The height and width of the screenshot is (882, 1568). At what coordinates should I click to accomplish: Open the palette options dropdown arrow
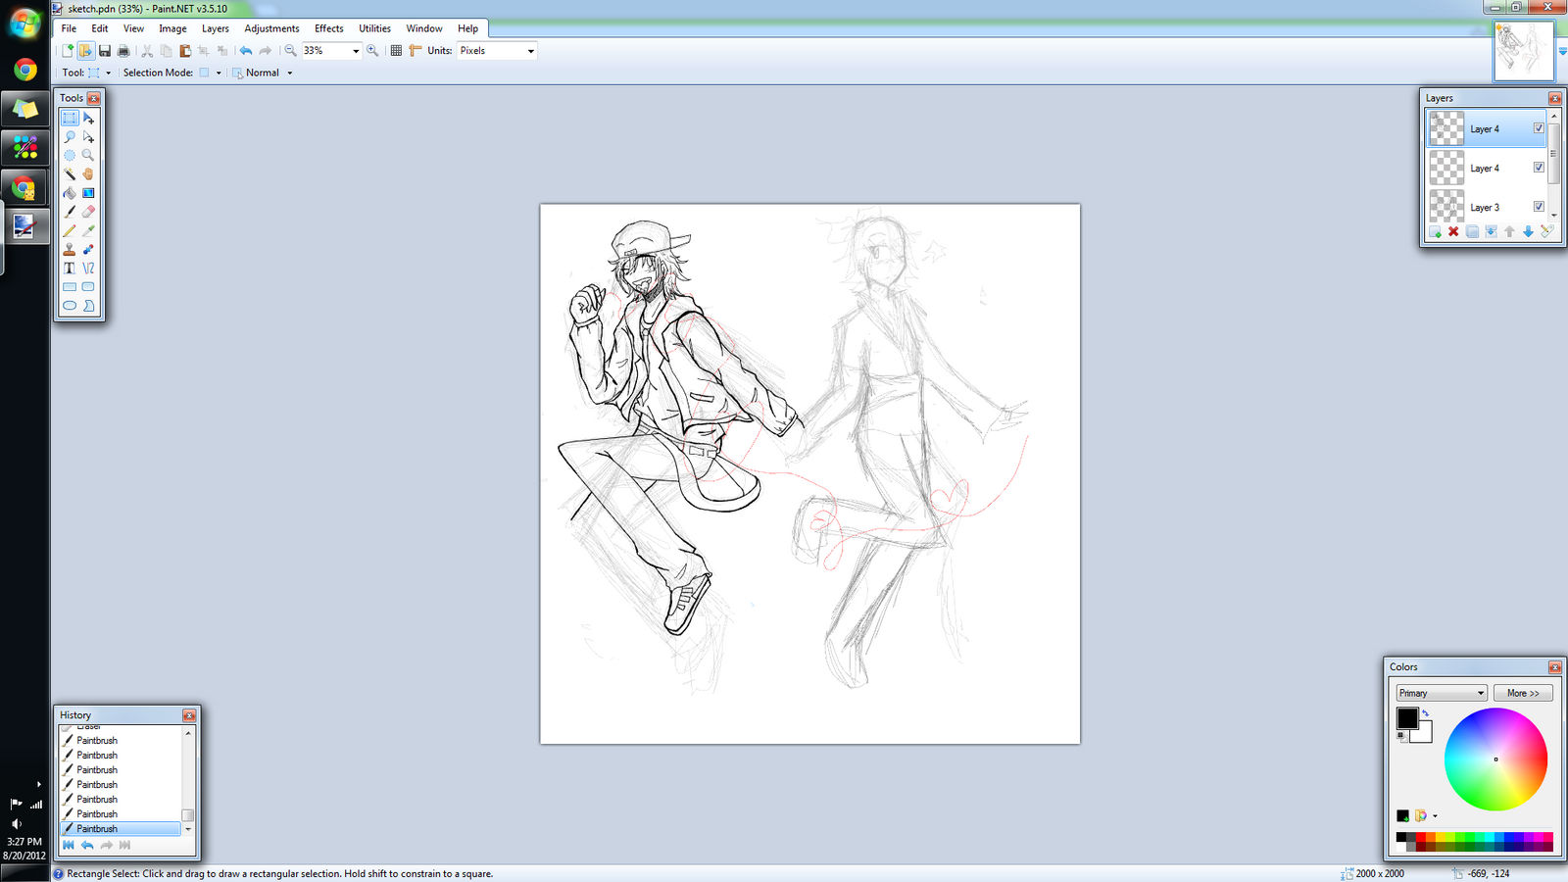pos(1435,815)
